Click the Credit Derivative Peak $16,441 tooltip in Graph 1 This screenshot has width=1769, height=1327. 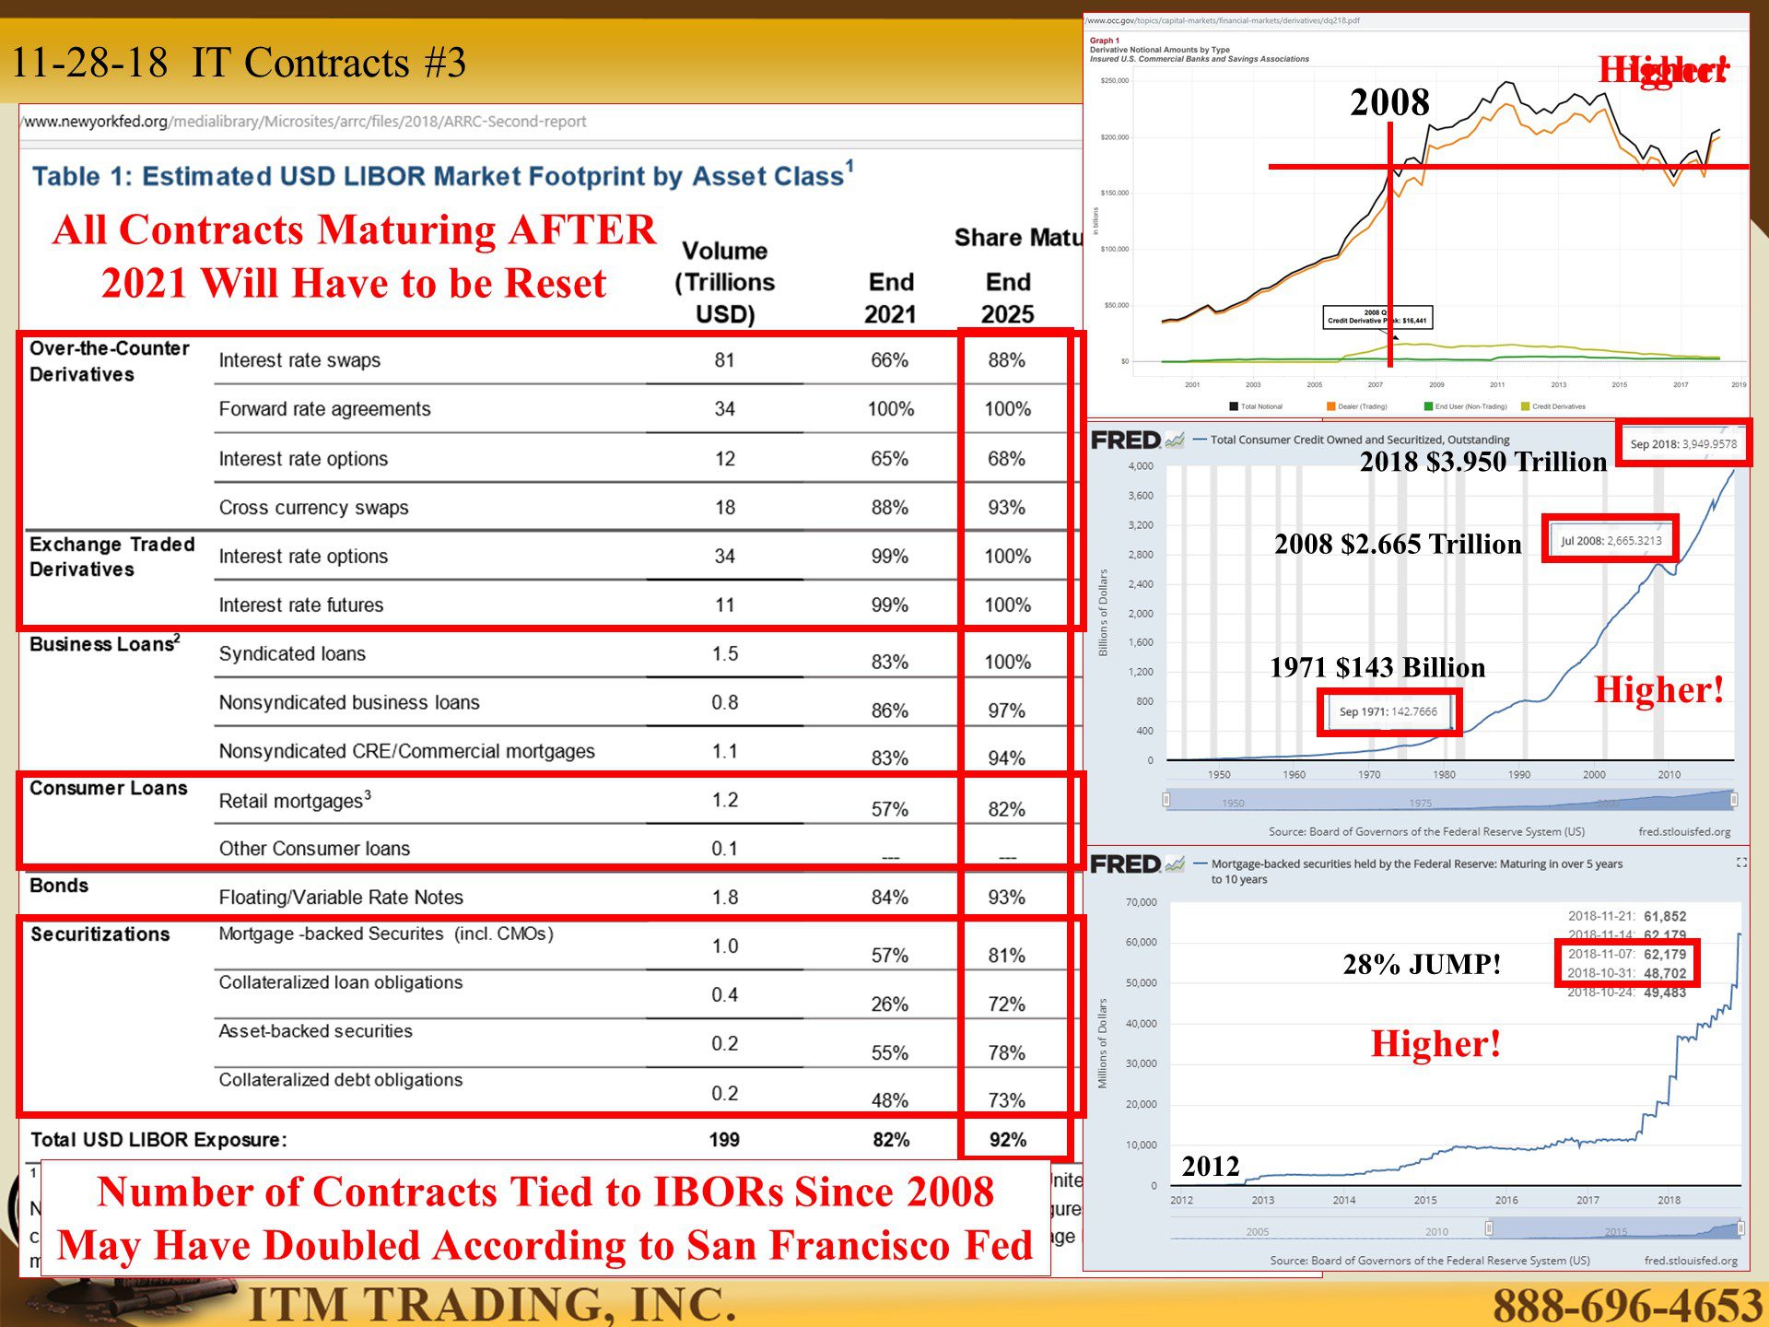[1377, 317]
